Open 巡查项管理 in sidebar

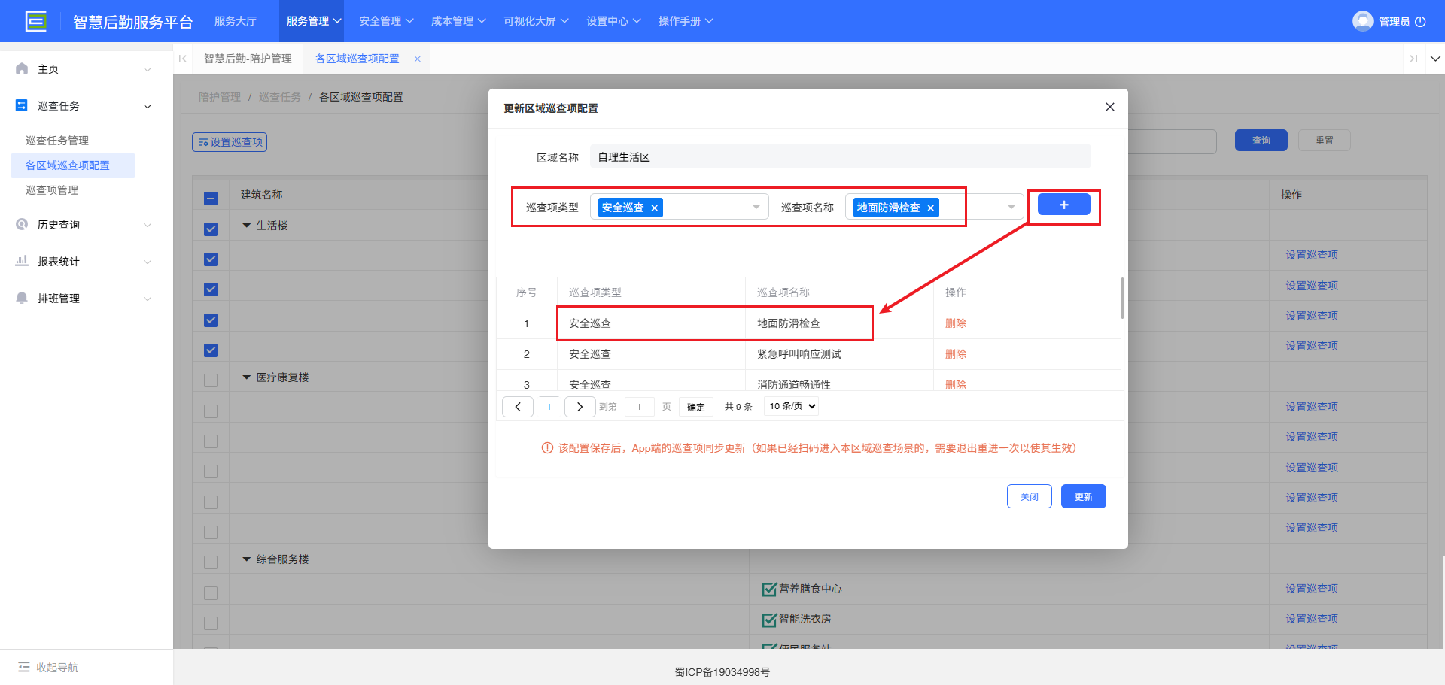pyautogui.click(x=52, y=190)
